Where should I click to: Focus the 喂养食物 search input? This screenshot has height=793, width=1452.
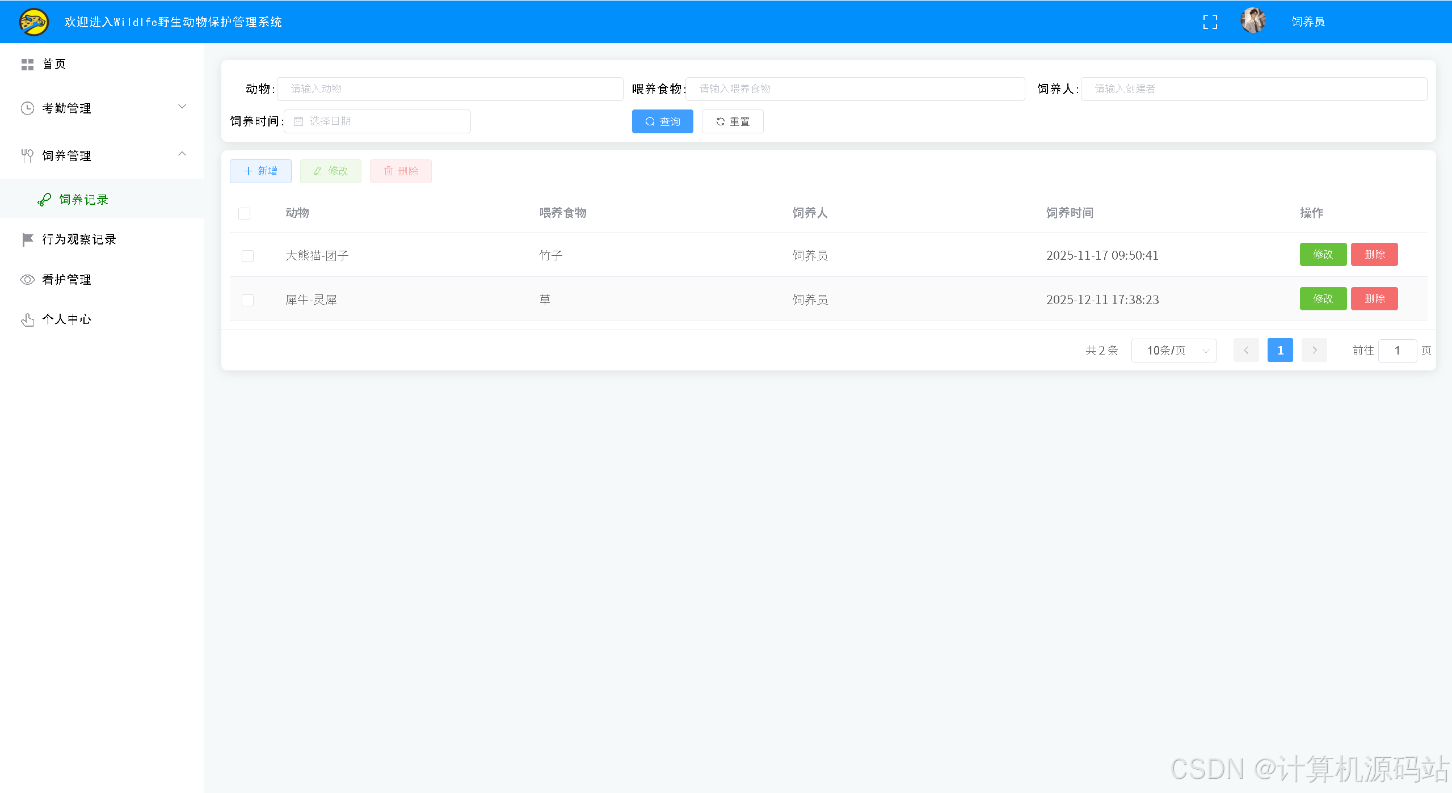coord(855,89)
